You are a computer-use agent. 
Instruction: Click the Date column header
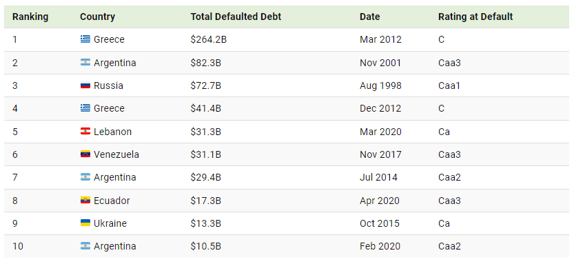[x=370, y=17]
